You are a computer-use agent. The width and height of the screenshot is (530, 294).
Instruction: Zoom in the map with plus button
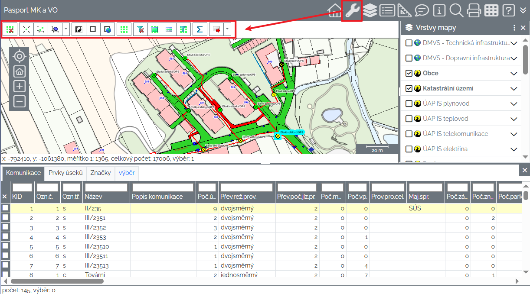click(x=19, y=86)
